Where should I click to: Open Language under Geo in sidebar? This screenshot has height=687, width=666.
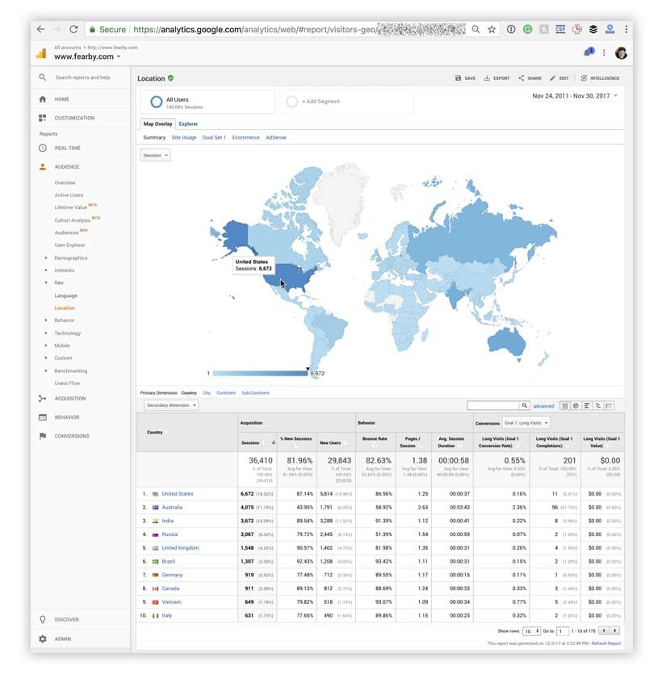(x=65, y=295)
